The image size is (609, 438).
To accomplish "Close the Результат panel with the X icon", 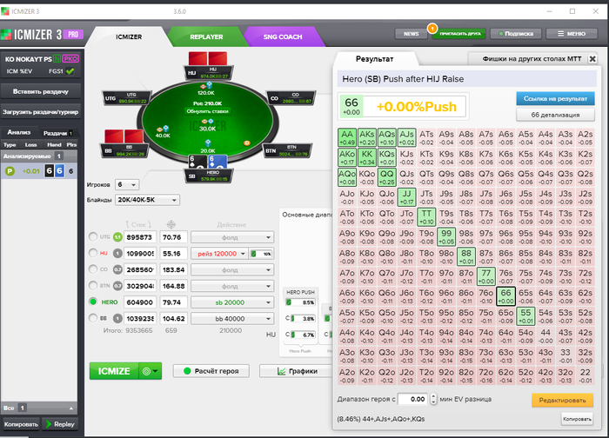I will (592, 59).
